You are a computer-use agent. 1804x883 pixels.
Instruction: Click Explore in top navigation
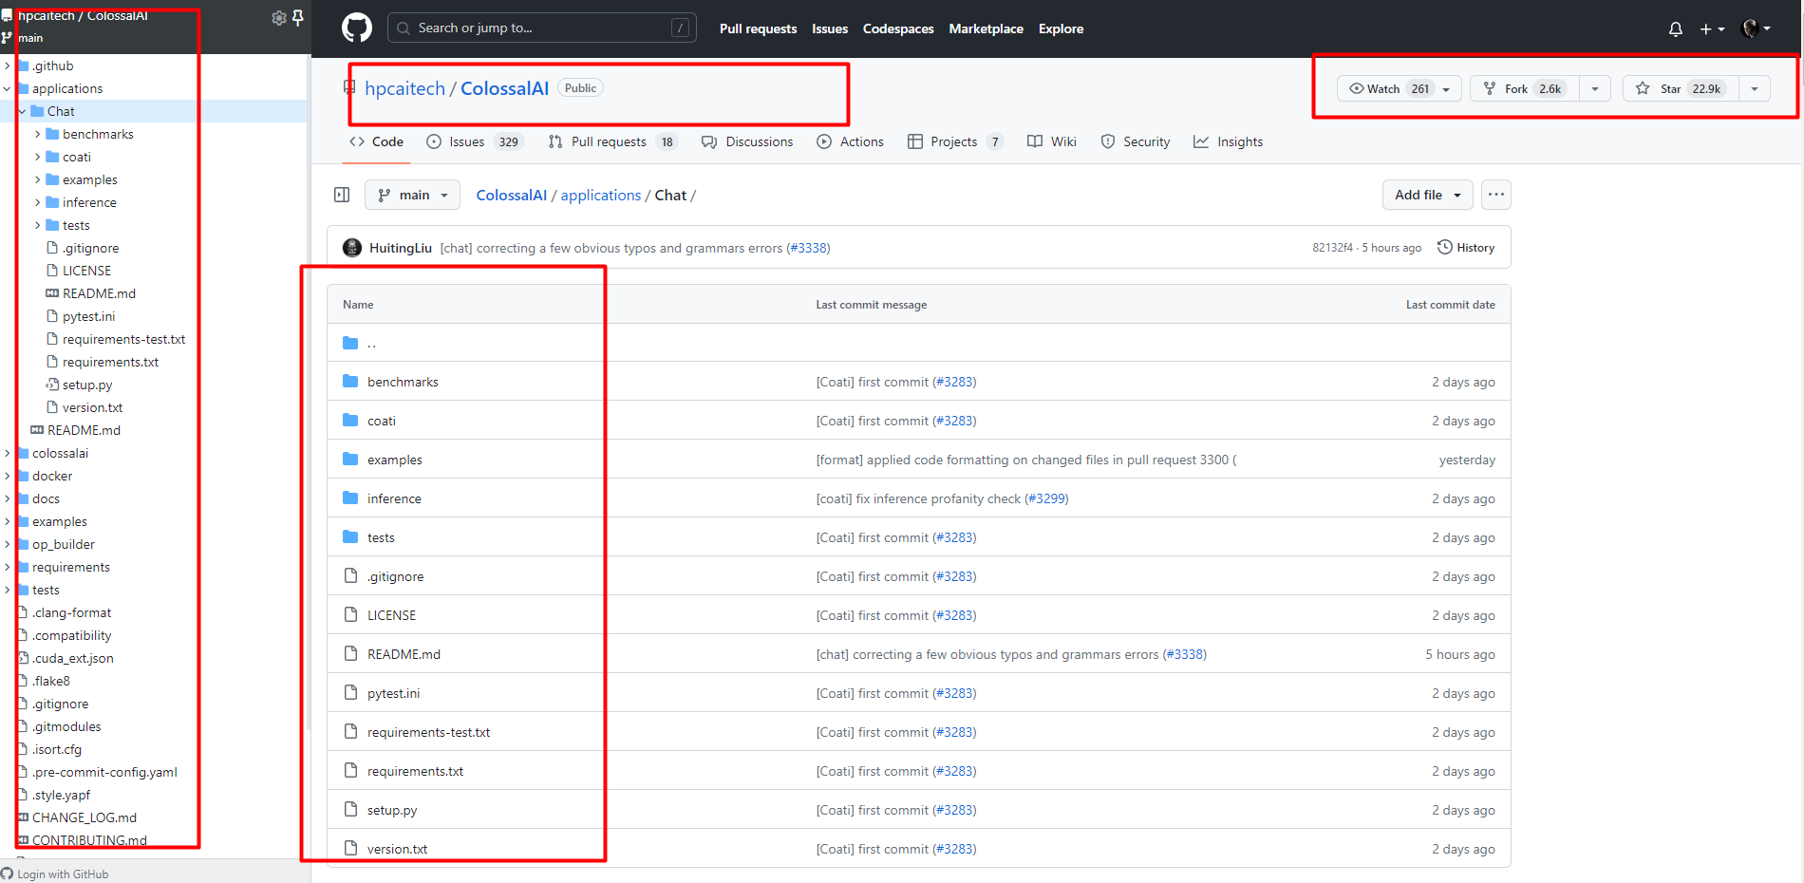[1061, 28]
